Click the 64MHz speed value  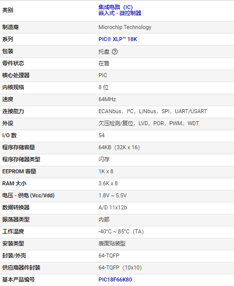107,99
